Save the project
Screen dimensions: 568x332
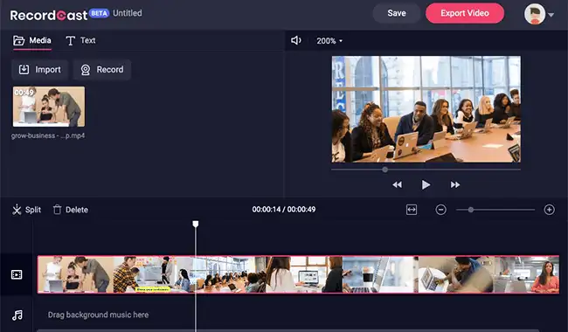click(397, 13)
